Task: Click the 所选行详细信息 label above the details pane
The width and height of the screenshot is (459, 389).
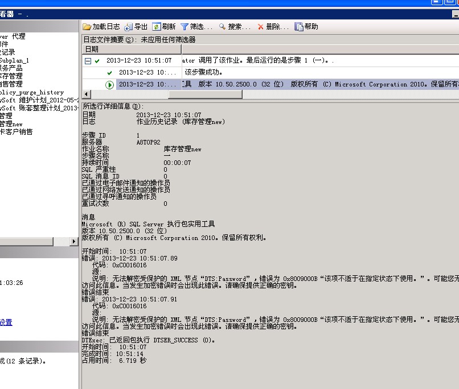Action: (110, 106)
